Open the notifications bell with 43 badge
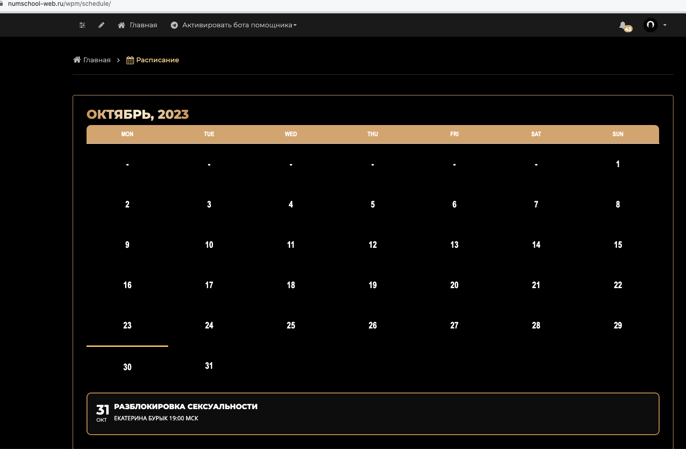Screen dimensions: 686x449 coord(625,26)
